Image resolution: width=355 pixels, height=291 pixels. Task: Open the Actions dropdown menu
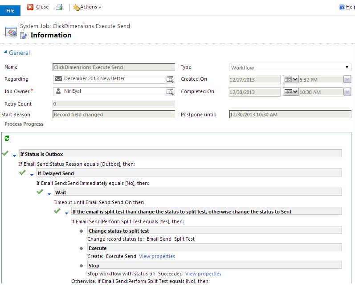pos(87,7)
